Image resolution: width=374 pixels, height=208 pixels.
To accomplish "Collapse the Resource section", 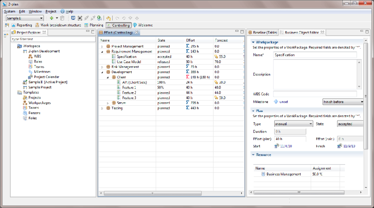I will [x=253, y=155].
